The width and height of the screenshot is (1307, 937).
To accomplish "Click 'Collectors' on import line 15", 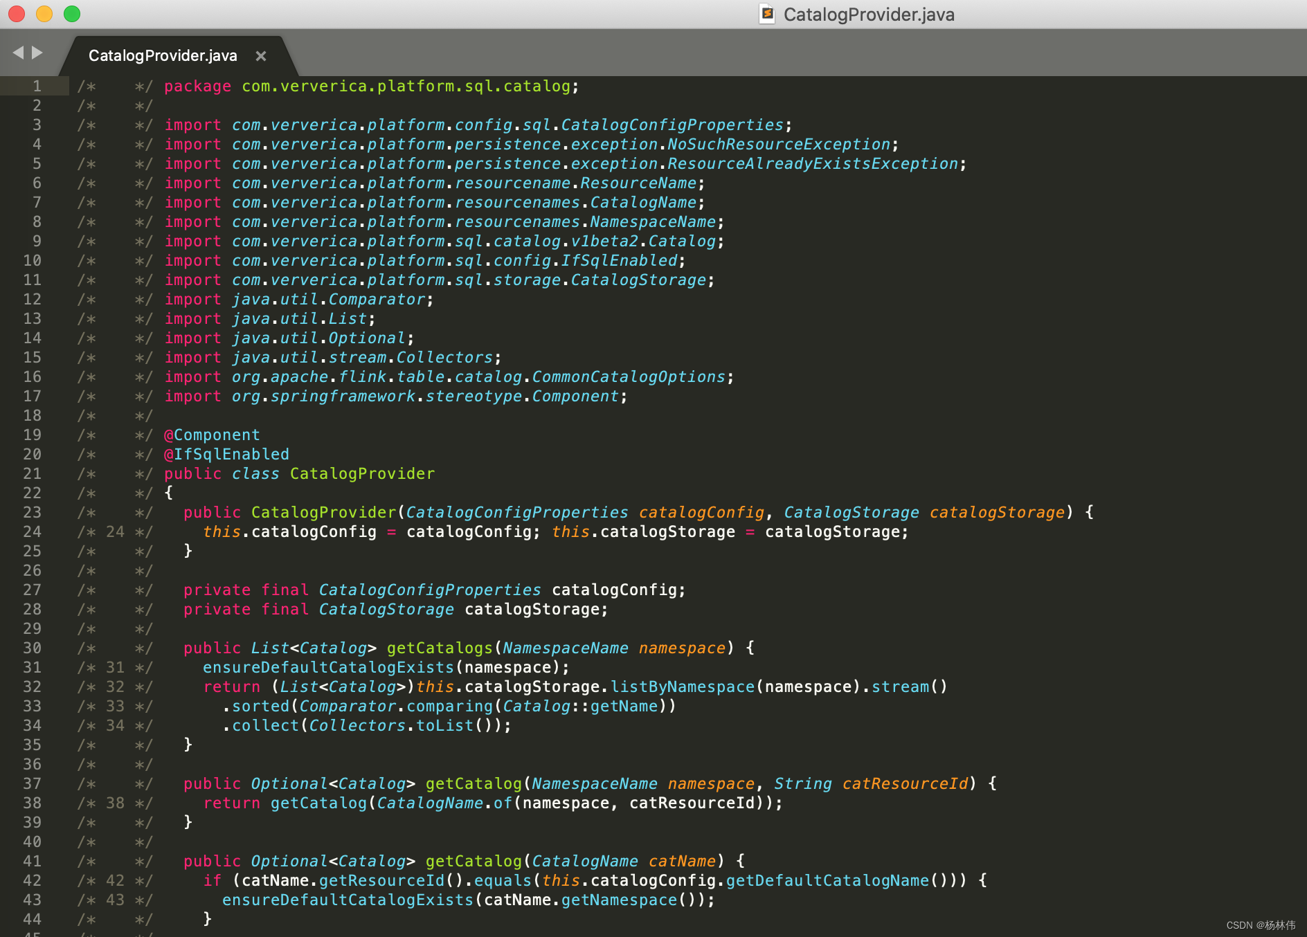I will pyautogui.click(x=444, y=358).
